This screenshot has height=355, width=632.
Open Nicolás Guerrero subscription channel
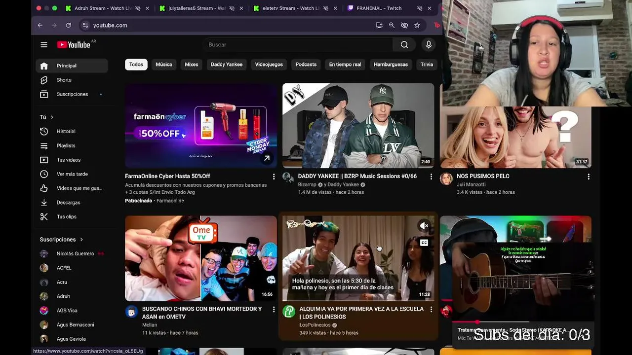[x=72, y=253]
